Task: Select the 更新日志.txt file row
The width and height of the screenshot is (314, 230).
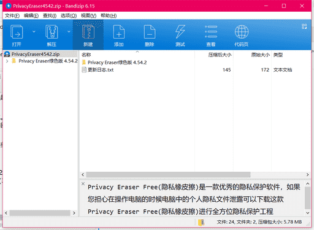Action: pyautogui.click(x=195, y=70)
